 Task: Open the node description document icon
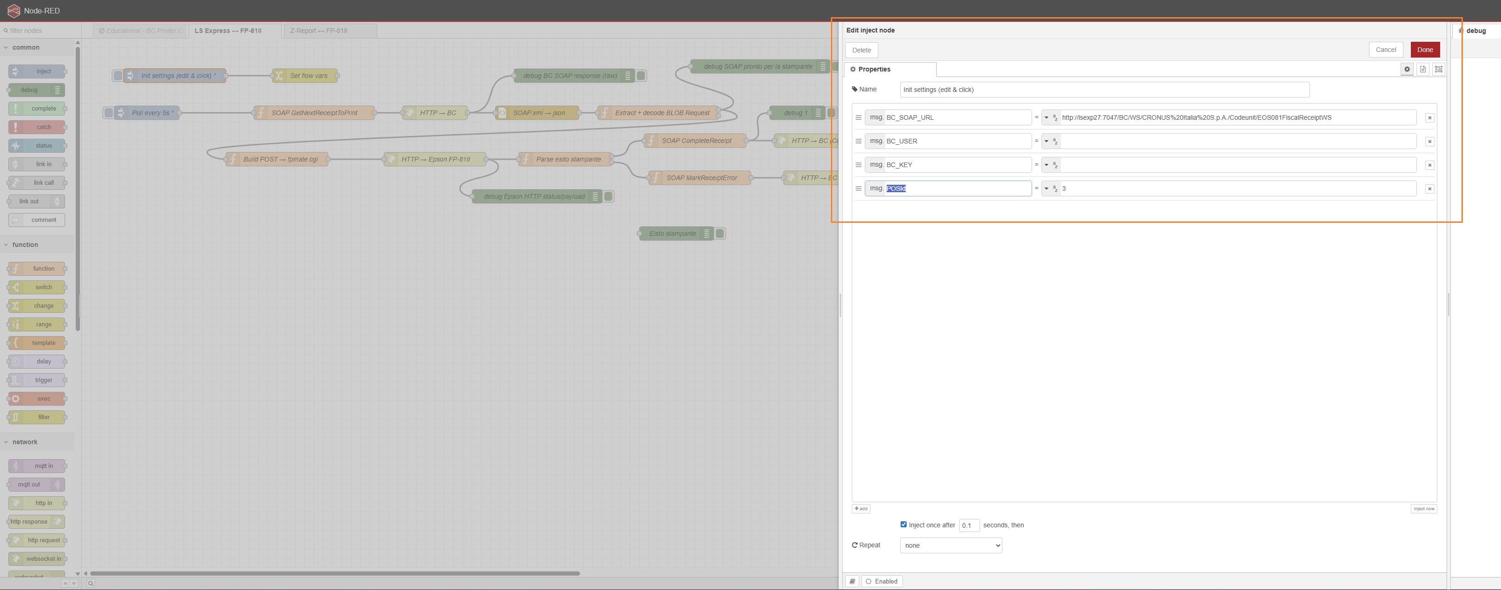pos(1422,69)
